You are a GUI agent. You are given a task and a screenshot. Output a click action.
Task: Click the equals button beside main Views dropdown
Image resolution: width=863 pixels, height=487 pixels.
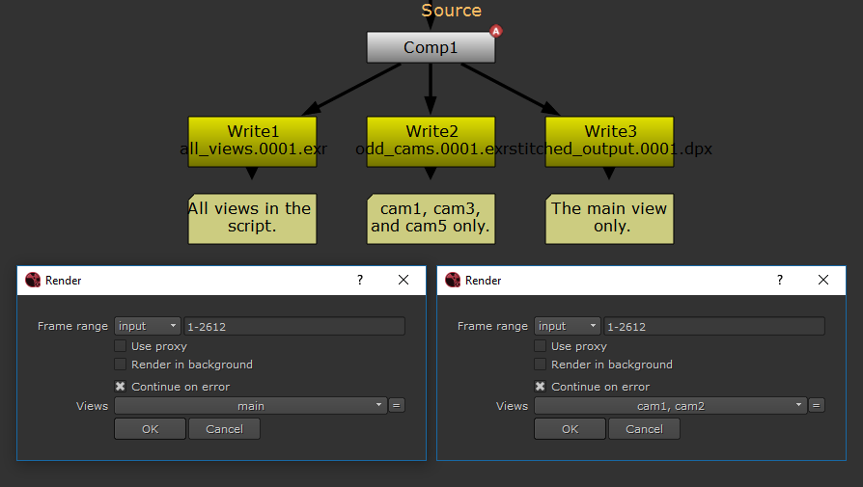coord(397,406)
